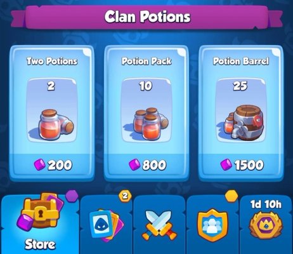The image size is (293, 254).
Task: Buy Potion Pack for 800 gems
Action: coord(147,165)
